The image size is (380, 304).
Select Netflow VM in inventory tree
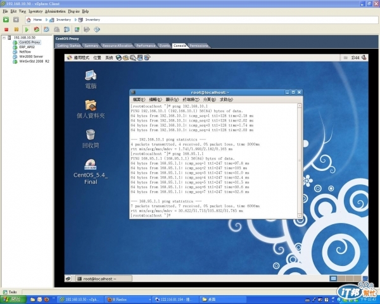coord(25,52)
